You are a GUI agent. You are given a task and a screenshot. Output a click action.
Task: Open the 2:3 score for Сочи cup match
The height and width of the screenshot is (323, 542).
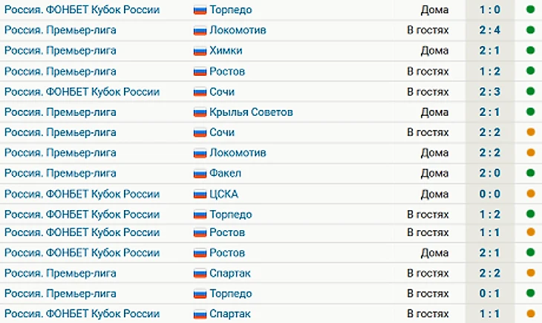click(x=489, y=91)
